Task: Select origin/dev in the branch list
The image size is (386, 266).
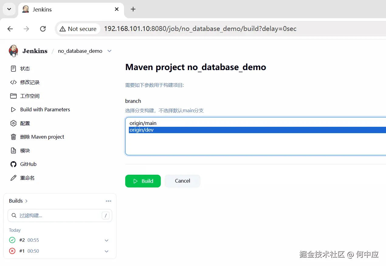Action: pyautogui.click(x=257, y=130)
